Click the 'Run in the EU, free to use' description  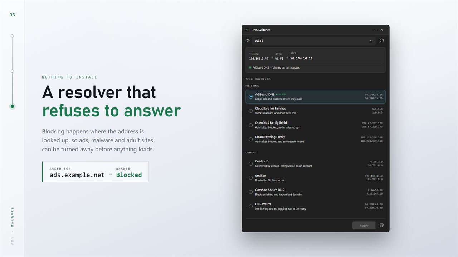point(270,180)
